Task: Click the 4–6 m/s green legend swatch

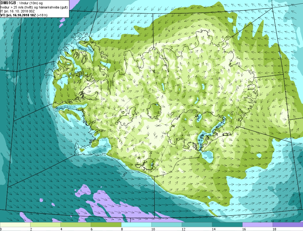Action: (x=76, y=225)
